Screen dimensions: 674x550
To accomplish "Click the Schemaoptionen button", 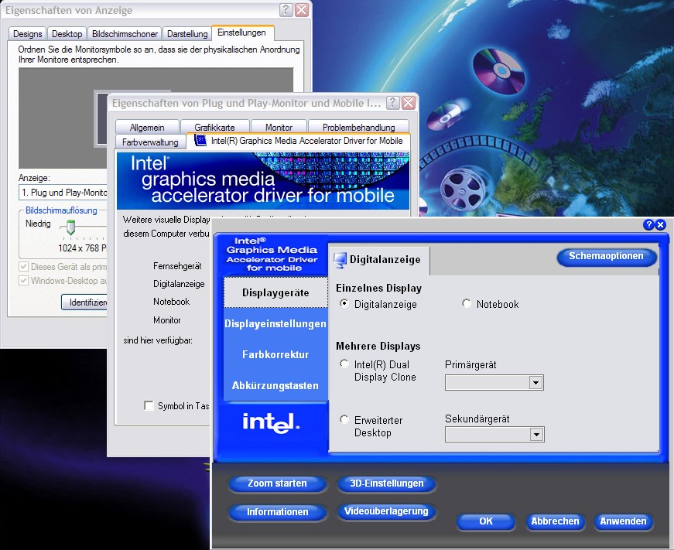I will (x=607, y=257).
